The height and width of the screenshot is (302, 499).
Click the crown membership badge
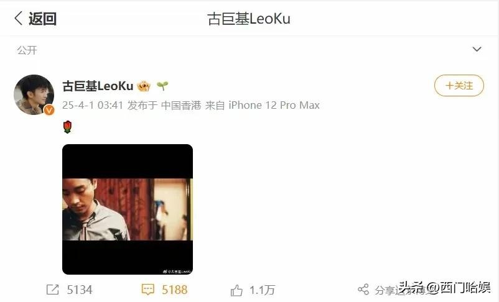click(x=144, y=86)
